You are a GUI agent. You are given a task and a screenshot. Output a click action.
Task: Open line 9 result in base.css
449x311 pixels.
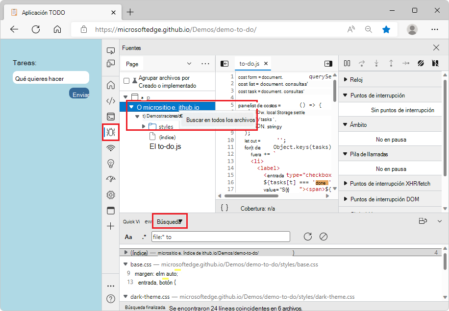coord(156,274)
